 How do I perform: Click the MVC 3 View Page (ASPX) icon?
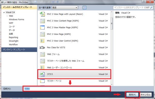42,34
